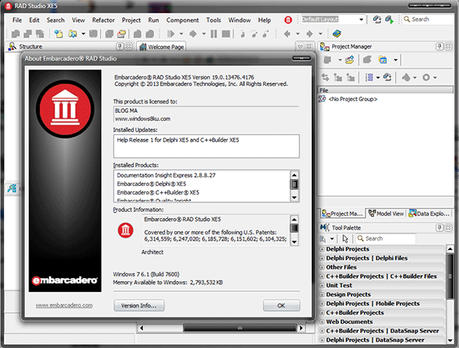Expand the Delphi Projects category
Screen dimensions: 459x348
click(x=322, y=249)
